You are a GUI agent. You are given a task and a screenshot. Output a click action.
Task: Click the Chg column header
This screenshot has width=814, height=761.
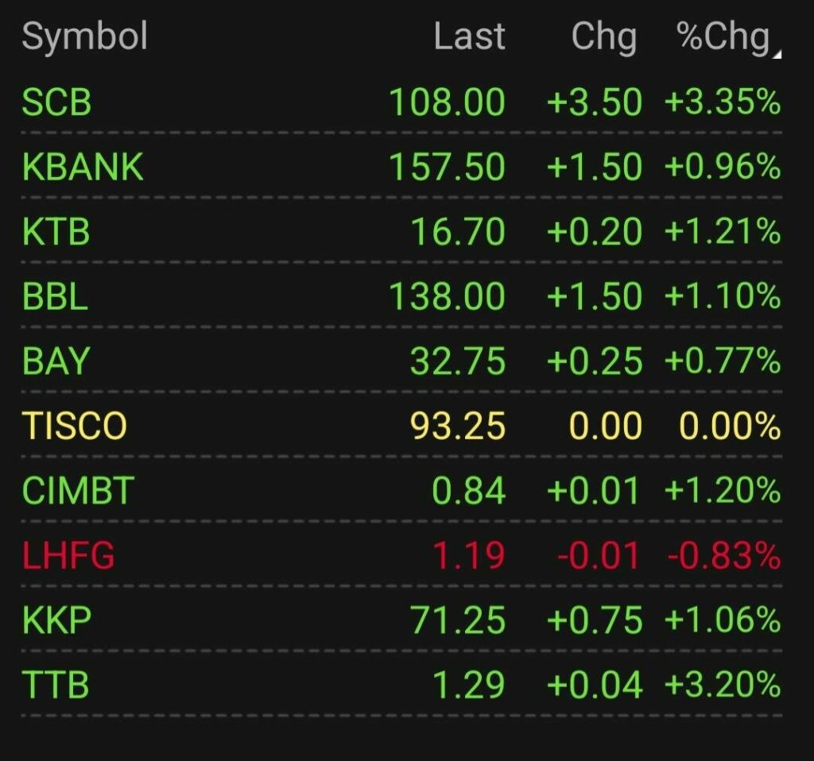point(603,37)
